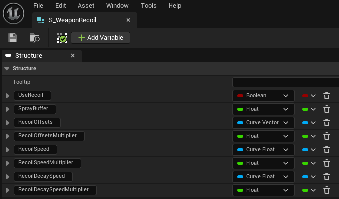Expand the UseRecoil variable row
Image resolution: width=339 pixels, height=199 pixels.
tap(8, 96)
